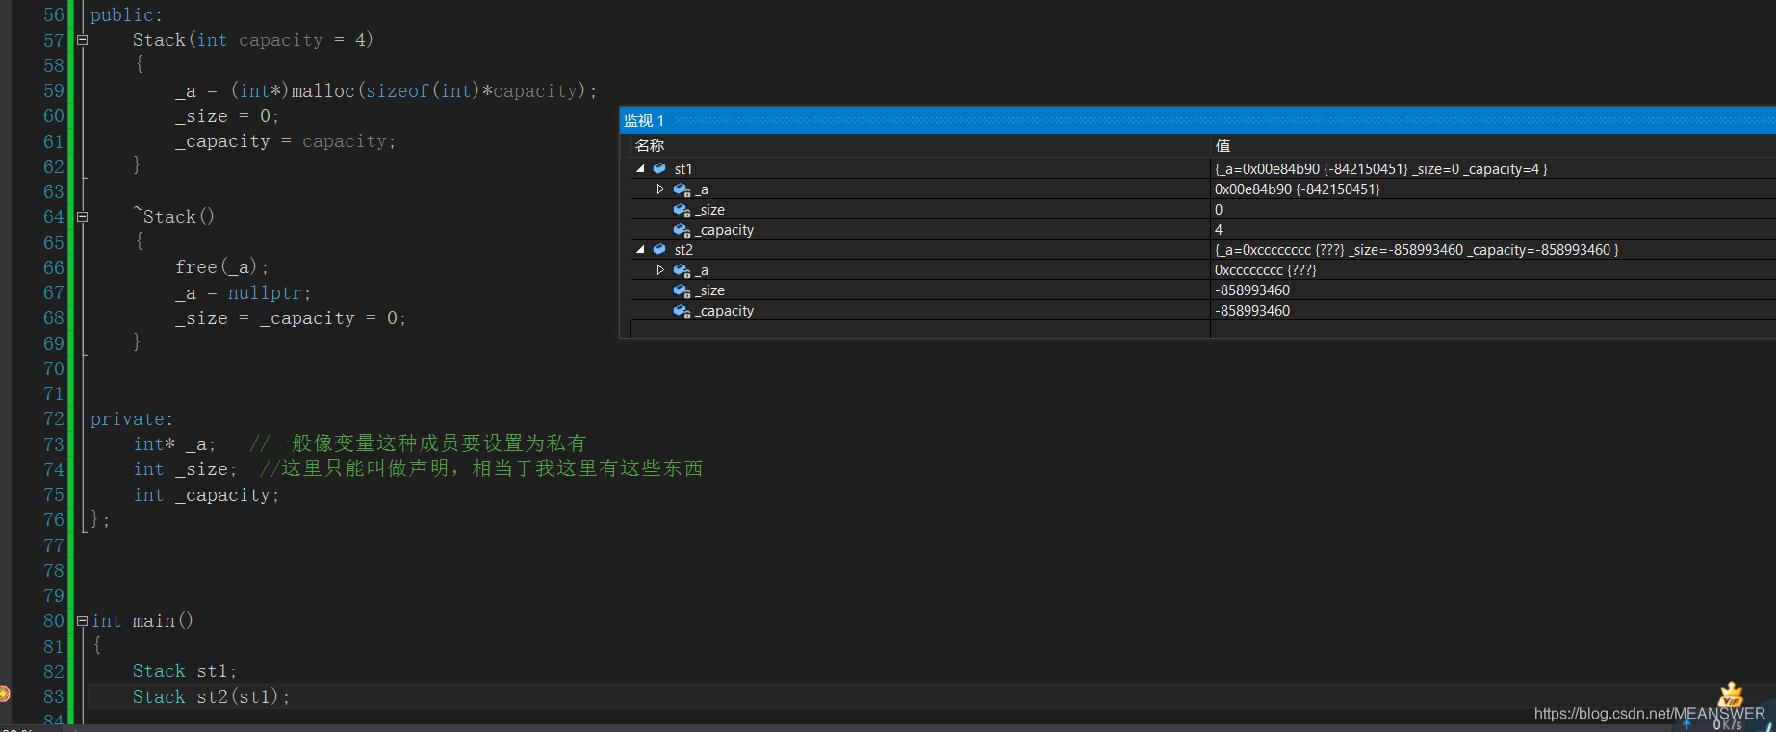
Task: Click the int _capacity declaration on line 75
Action: (206, 495)
